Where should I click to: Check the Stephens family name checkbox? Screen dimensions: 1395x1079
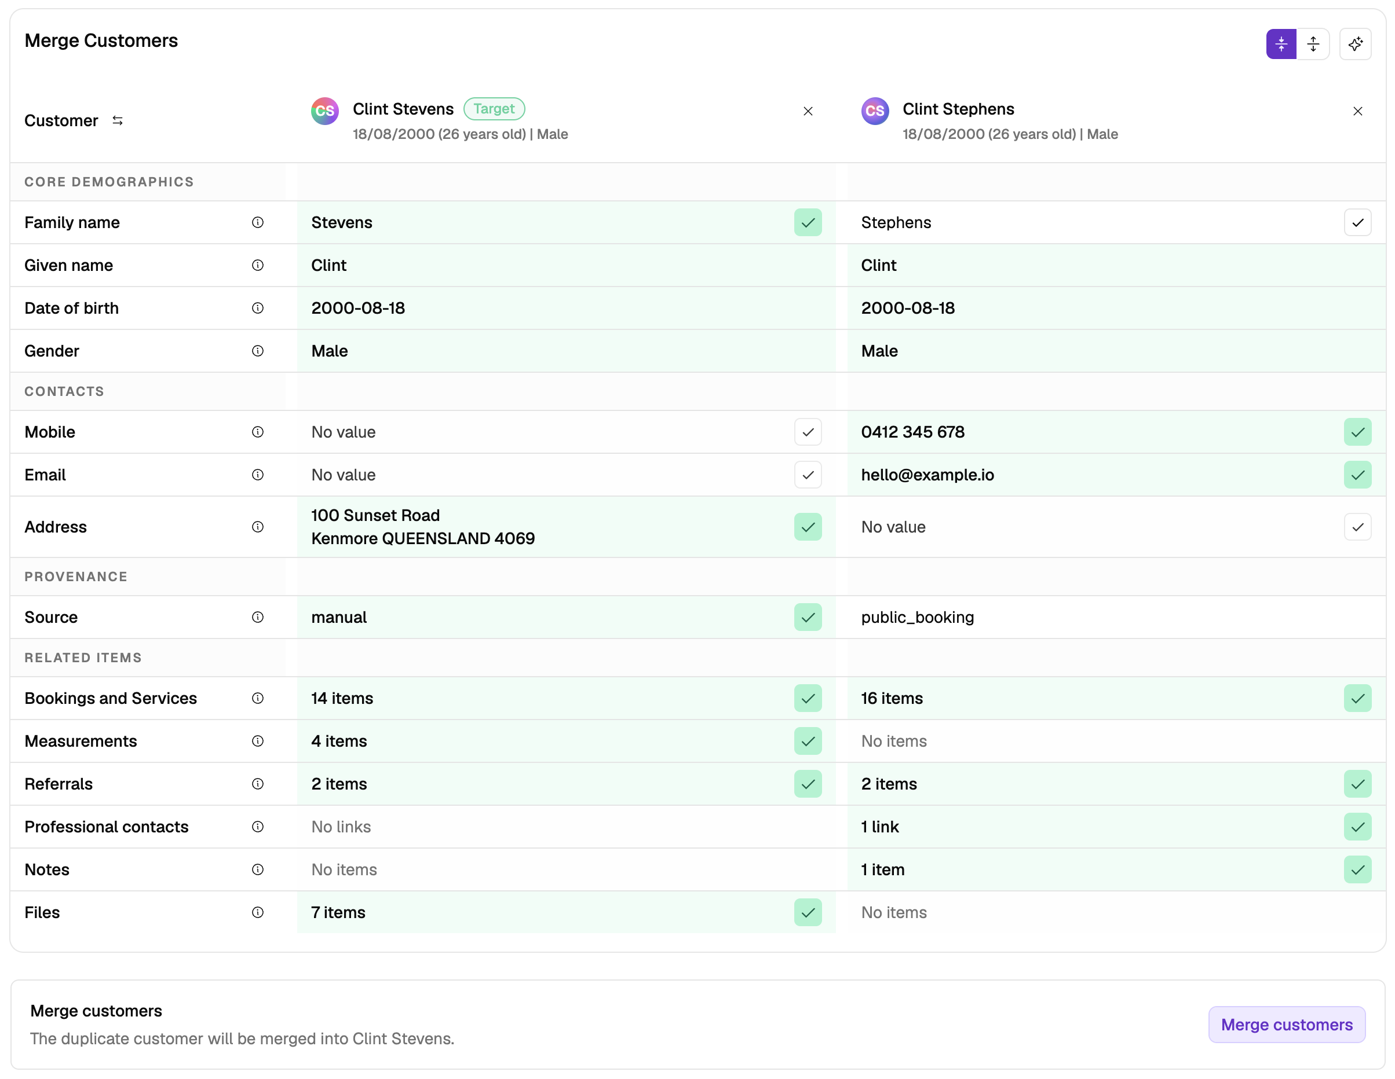pyautogui.click(x=1357, y=223)
